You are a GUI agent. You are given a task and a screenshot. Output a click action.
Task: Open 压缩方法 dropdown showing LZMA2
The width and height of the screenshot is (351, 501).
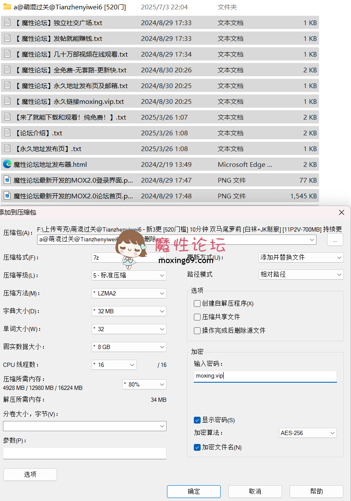(x=129, y=293)
